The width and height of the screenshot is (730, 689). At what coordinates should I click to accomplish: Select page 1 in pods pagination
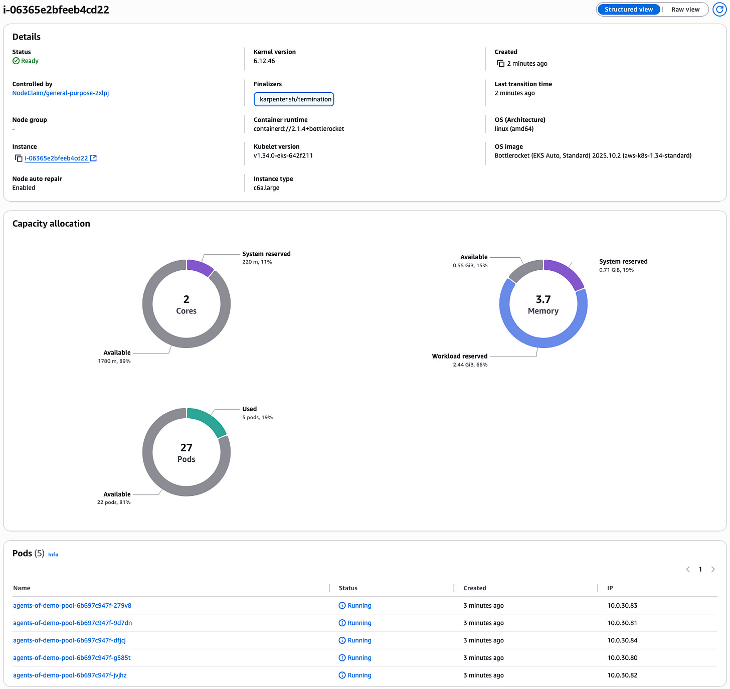point(700,569)
